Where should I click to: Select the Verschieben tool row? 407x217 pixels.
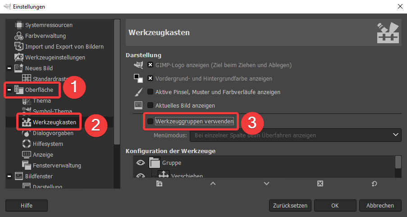point(264,174)
